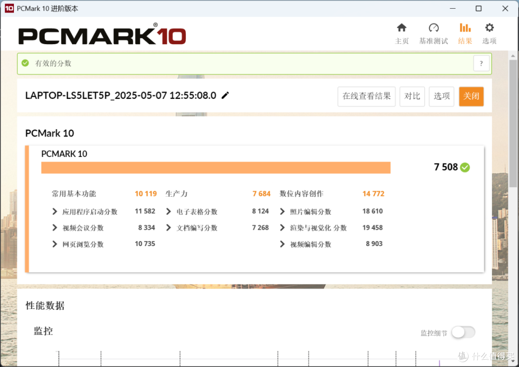Click the 常用基本功能 label
The width and height of the screenshot is (519, 367).
coord(74,194)
